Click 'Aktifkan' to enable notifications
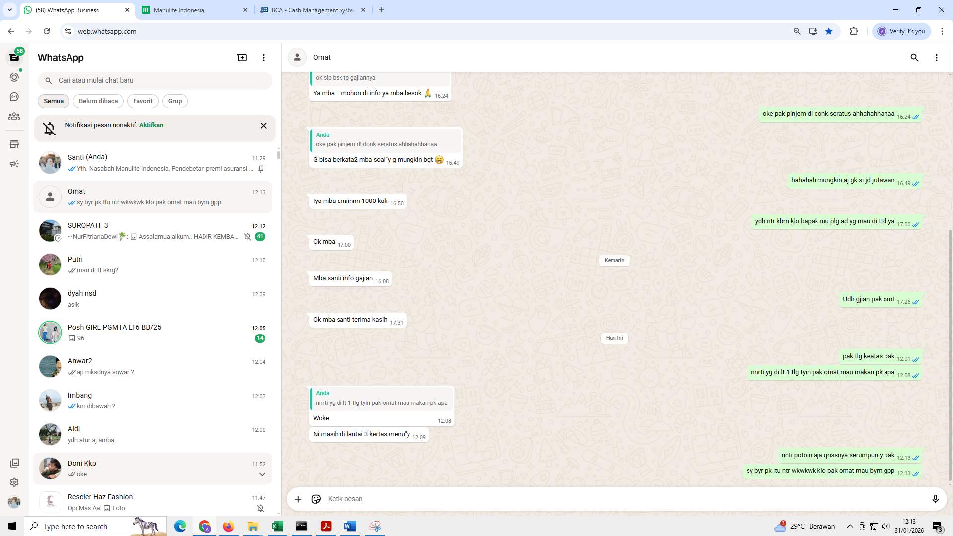Viewport: 953px width, 536px height. pyautogui.click(x=151, y=125)
